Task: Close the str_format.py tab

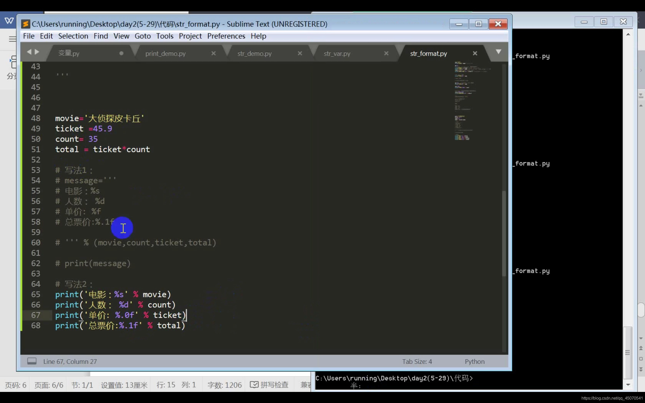Action: click(475, 53)
